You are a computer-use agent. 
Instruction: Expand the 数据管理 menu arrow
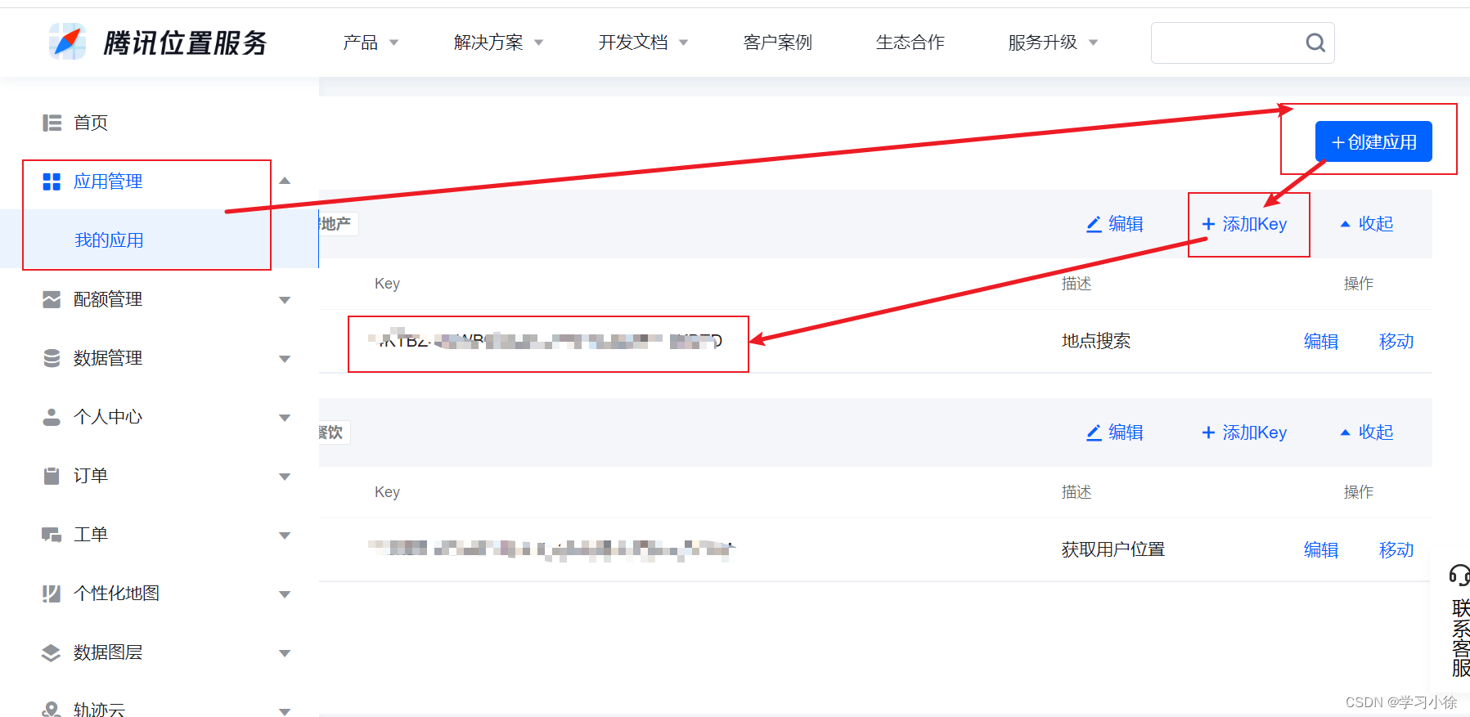tap(285, 359)
